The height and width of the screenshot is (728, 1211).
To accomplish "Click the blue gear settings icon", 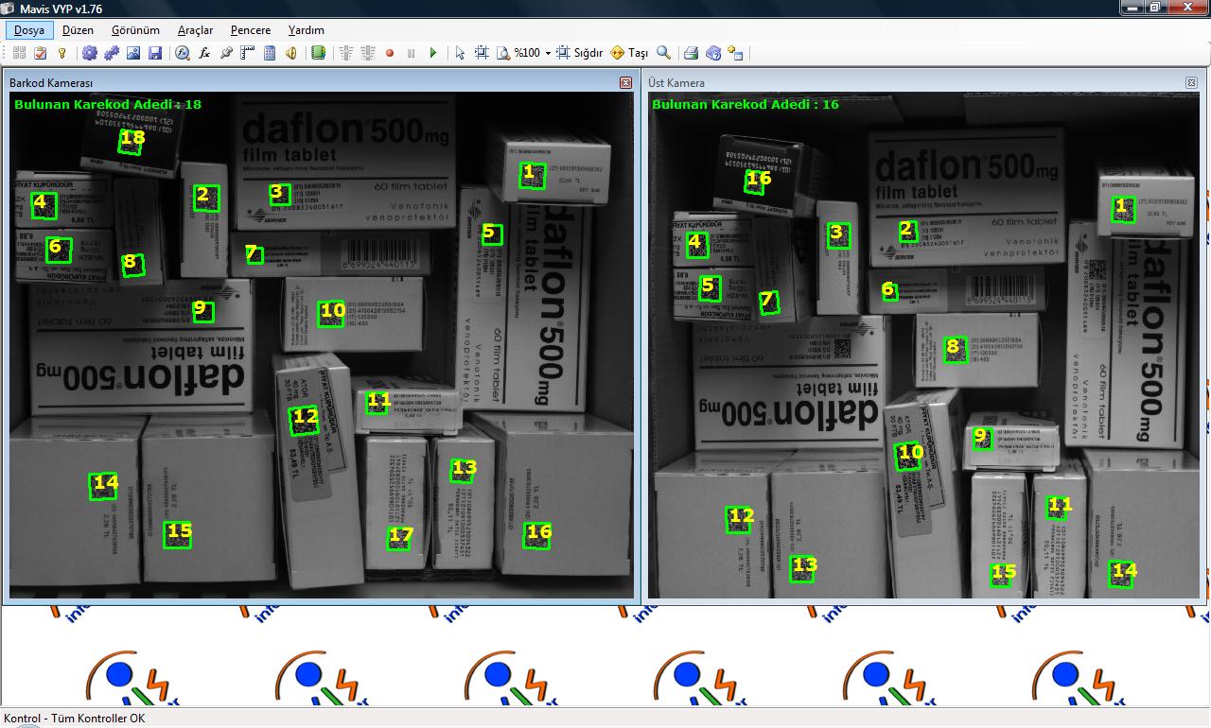I will (90, 53).
